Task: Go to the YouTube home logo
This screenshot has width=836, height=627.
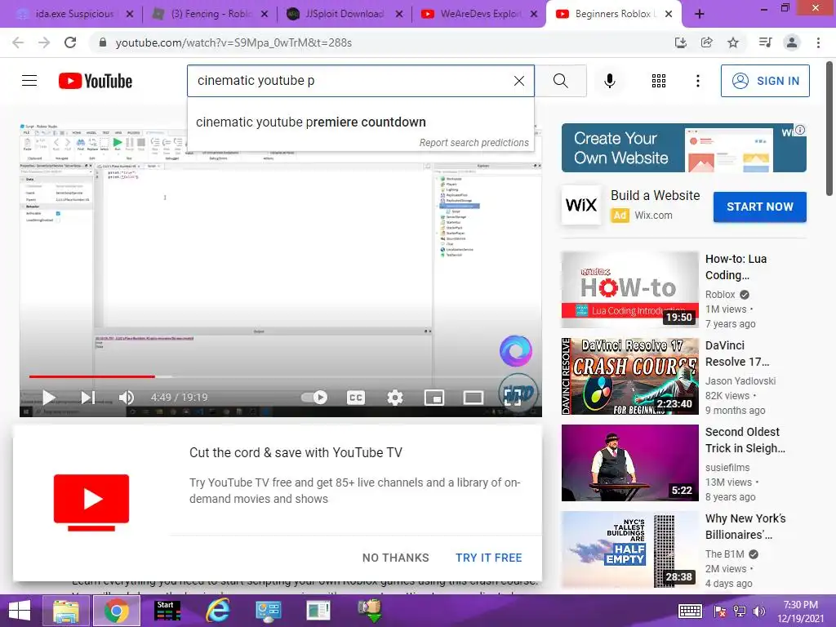Action: (x=96, y=81)
